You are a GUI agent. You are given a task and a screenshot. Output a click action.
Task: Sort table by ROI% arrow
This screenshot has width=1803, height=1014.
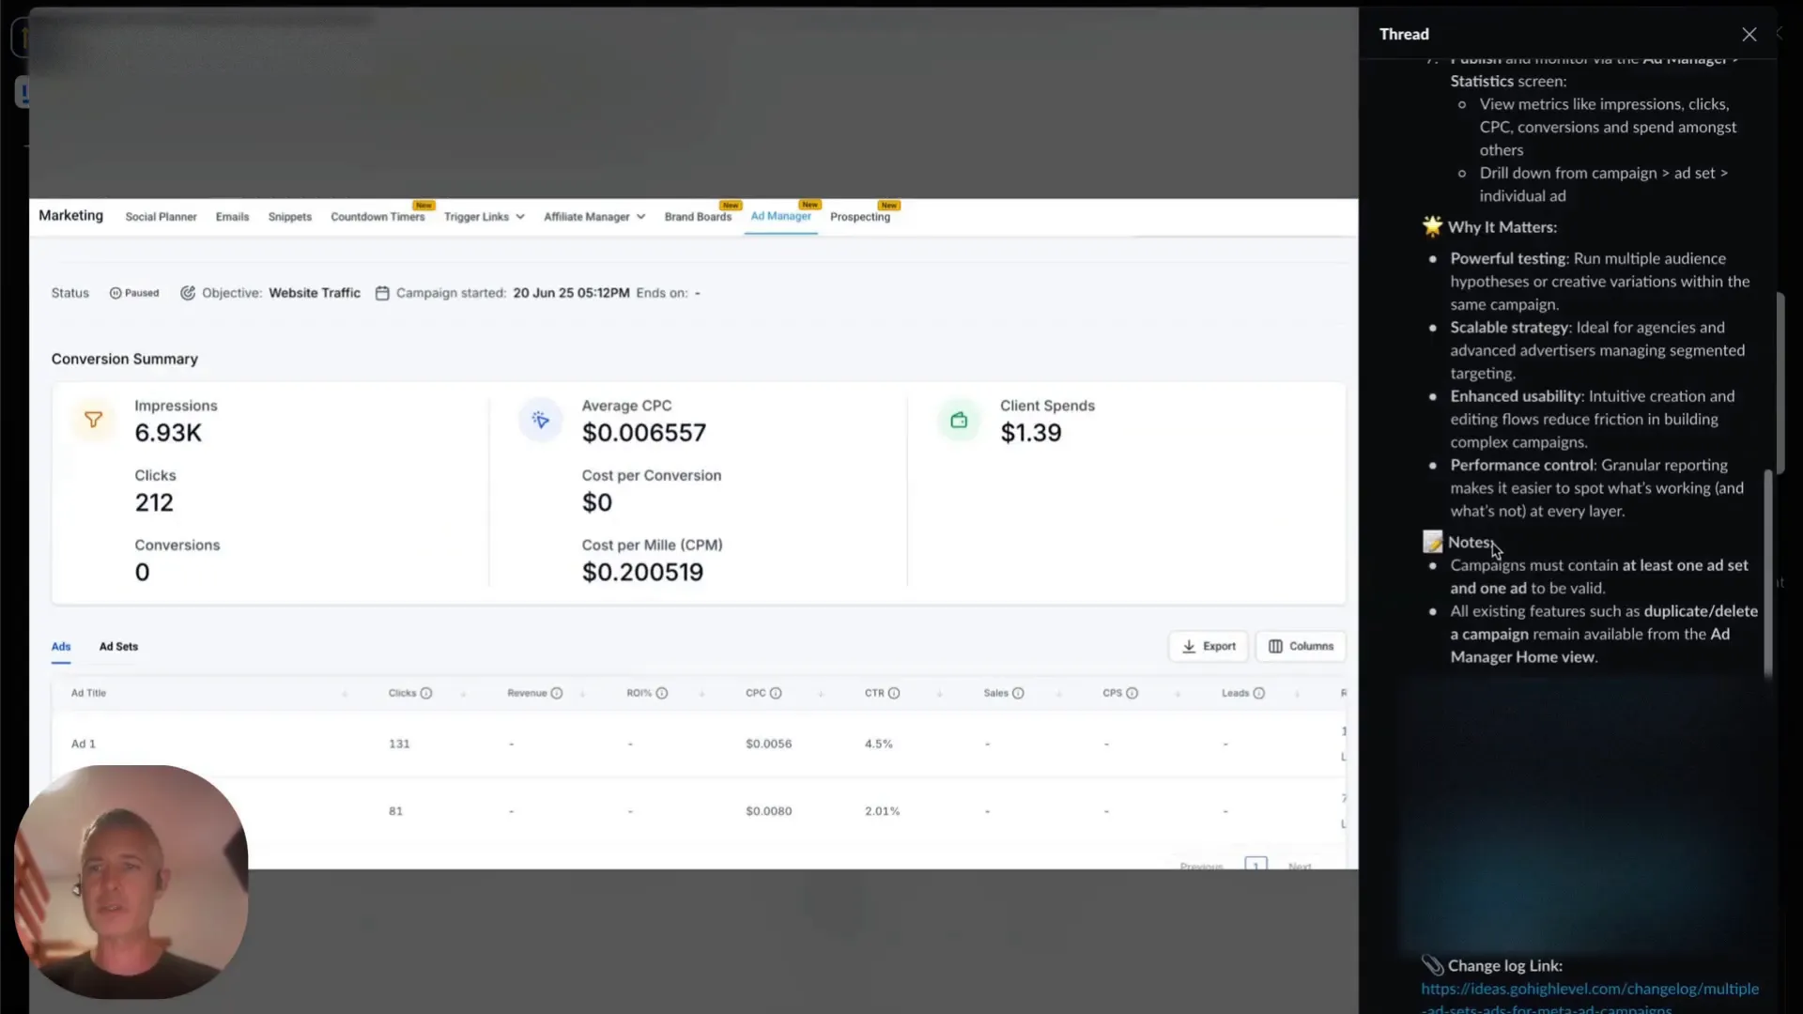tap(701, 694)
